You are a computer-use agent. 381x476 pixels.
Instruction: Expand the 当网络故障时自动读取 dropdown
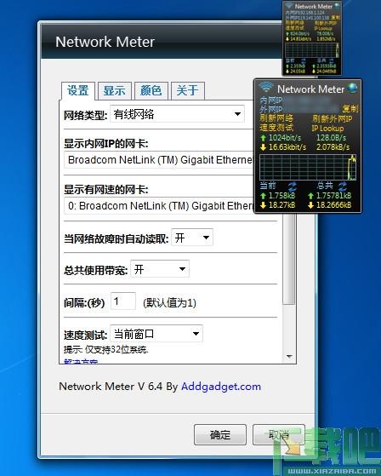192,238
